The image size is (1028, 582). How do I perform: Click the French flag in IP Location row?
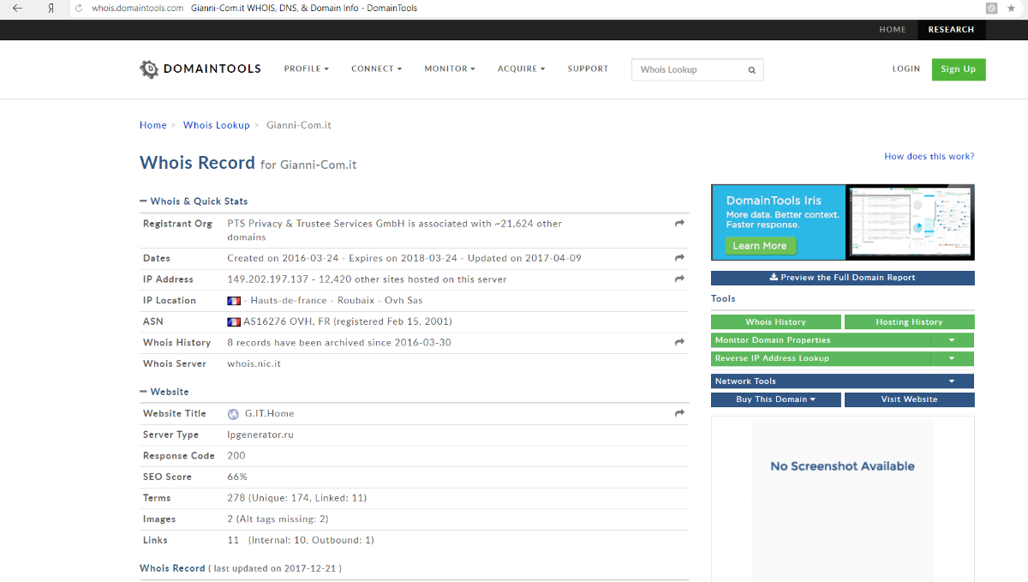[234, 301]
